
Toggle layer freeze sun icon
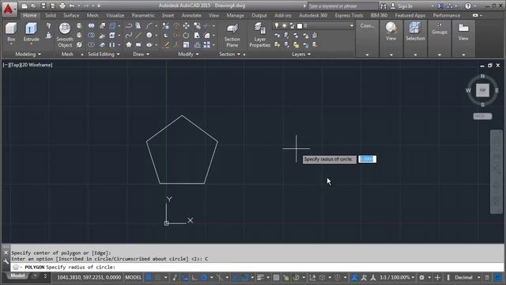click(x=285, y=25)
